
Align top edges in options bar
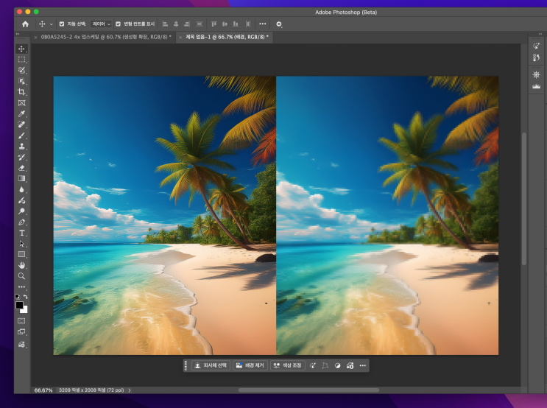(x=213, y=24)
